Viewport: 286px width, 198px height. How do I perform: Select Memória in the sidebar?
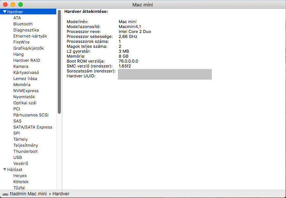tap(22, 85)
